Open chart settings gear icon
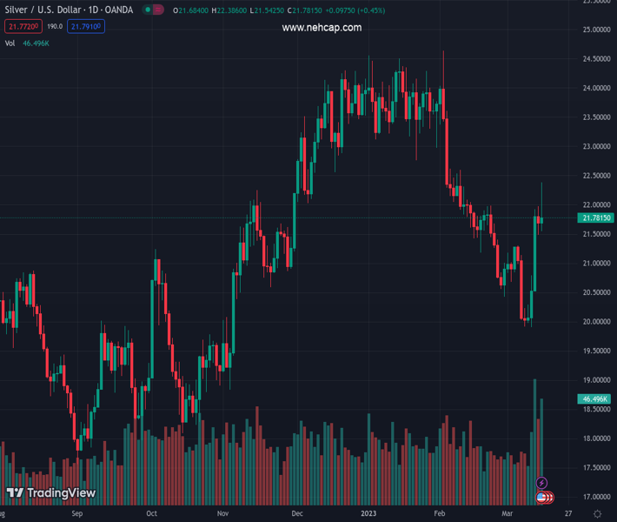This screenshot has height=522, width=617. (598, 514)
